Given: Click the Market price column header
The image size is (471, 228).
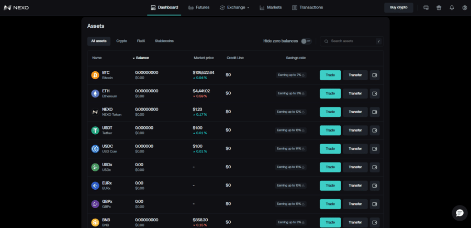Looking at the screenshot, I should [204, 58].
